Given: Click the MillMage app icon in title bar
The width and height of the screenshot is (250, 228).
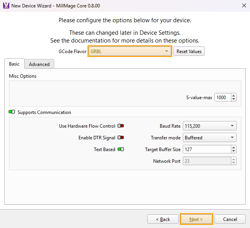Looking at the screenshot, I should click(x=6, y=6).
